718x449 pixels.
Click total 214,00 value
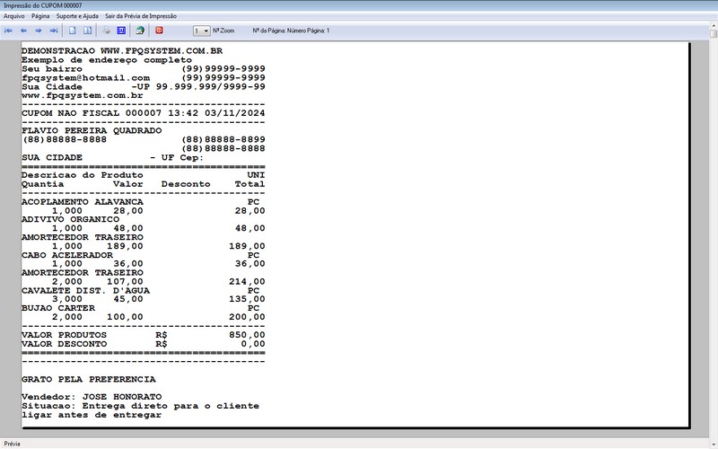248,282
